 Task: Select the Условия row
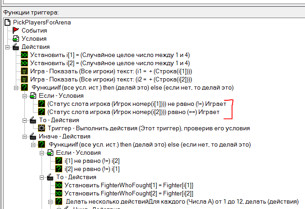tap(34, 38)
